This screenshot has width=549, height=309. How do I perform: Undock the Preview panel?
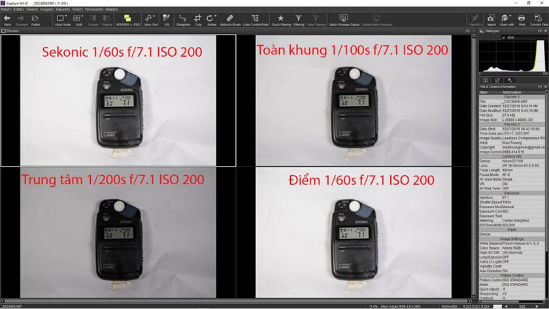(x=467, y=31)
